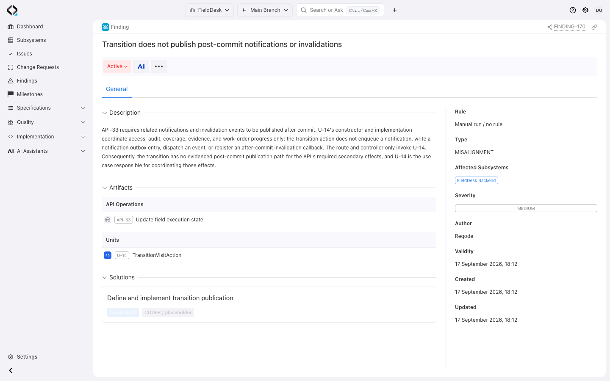Collapse the Artifacts section
Image resolution: width=610 pixels, height=381 pixels.
click(x=105, y=188)
